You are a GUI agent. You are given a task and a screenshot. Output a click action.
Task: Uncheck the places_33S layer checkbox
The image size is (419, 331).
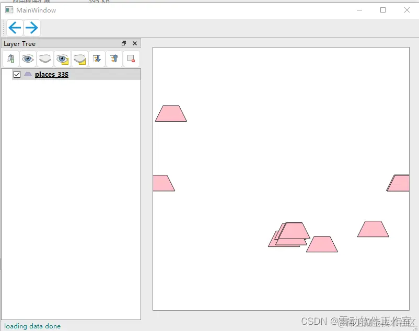coord(17,74)
